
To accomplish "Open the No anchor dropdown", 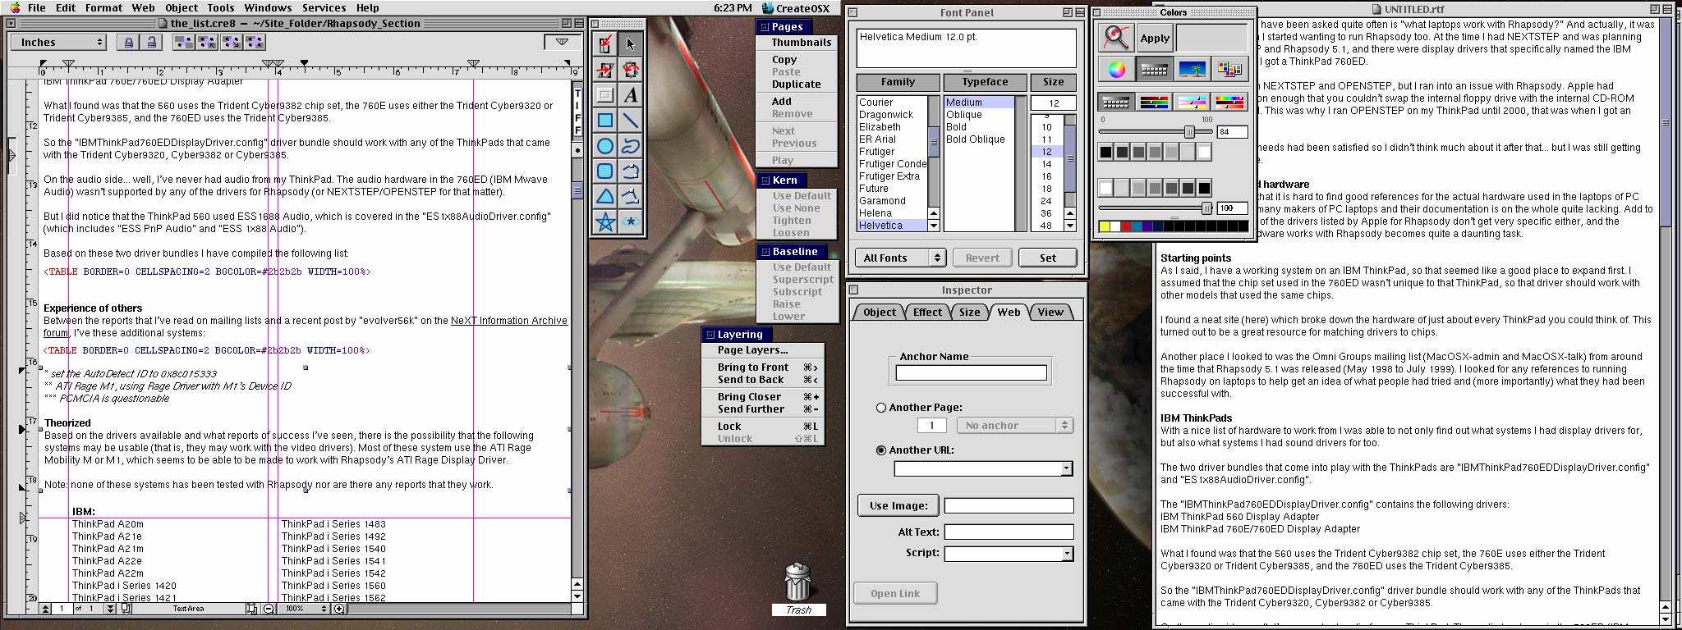I will [x=1014, y=425].
